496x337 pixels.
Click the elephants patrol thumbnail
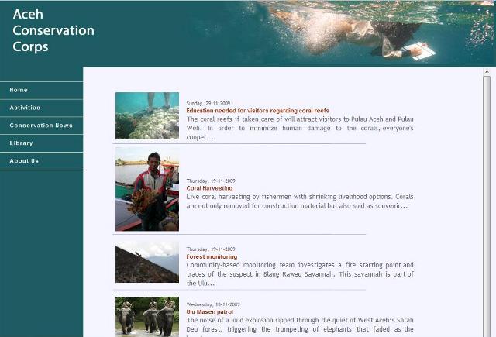pyautogui.click(x=147, y=316)
